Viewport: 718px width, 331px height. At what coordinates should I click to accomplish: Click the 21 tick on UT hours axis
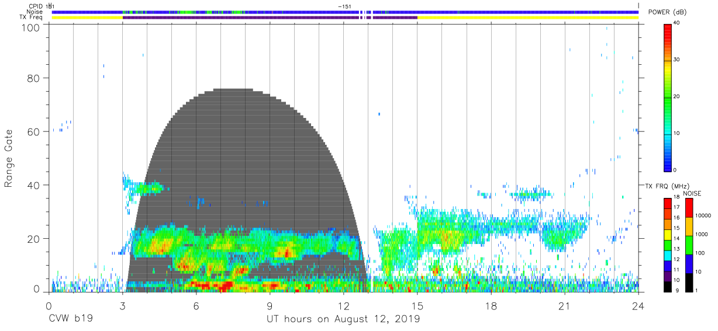point(565,306)
